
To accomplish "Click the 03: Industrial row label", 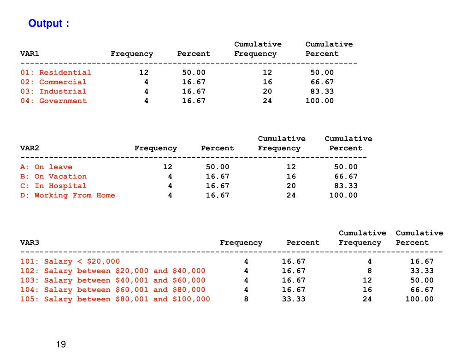I will pos(53,91).
